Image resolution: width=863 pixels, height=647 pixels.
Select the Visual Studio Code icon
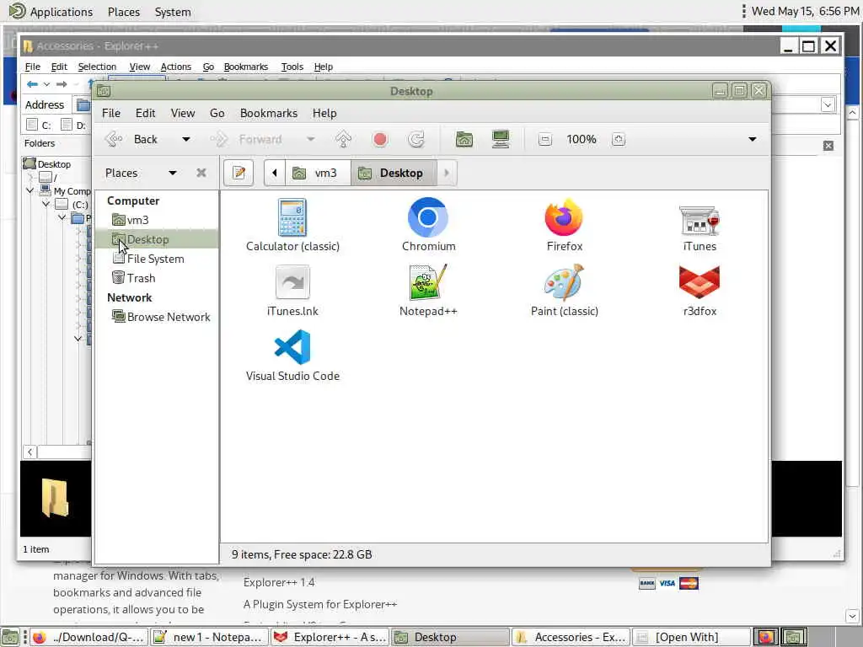pos(292,356)
